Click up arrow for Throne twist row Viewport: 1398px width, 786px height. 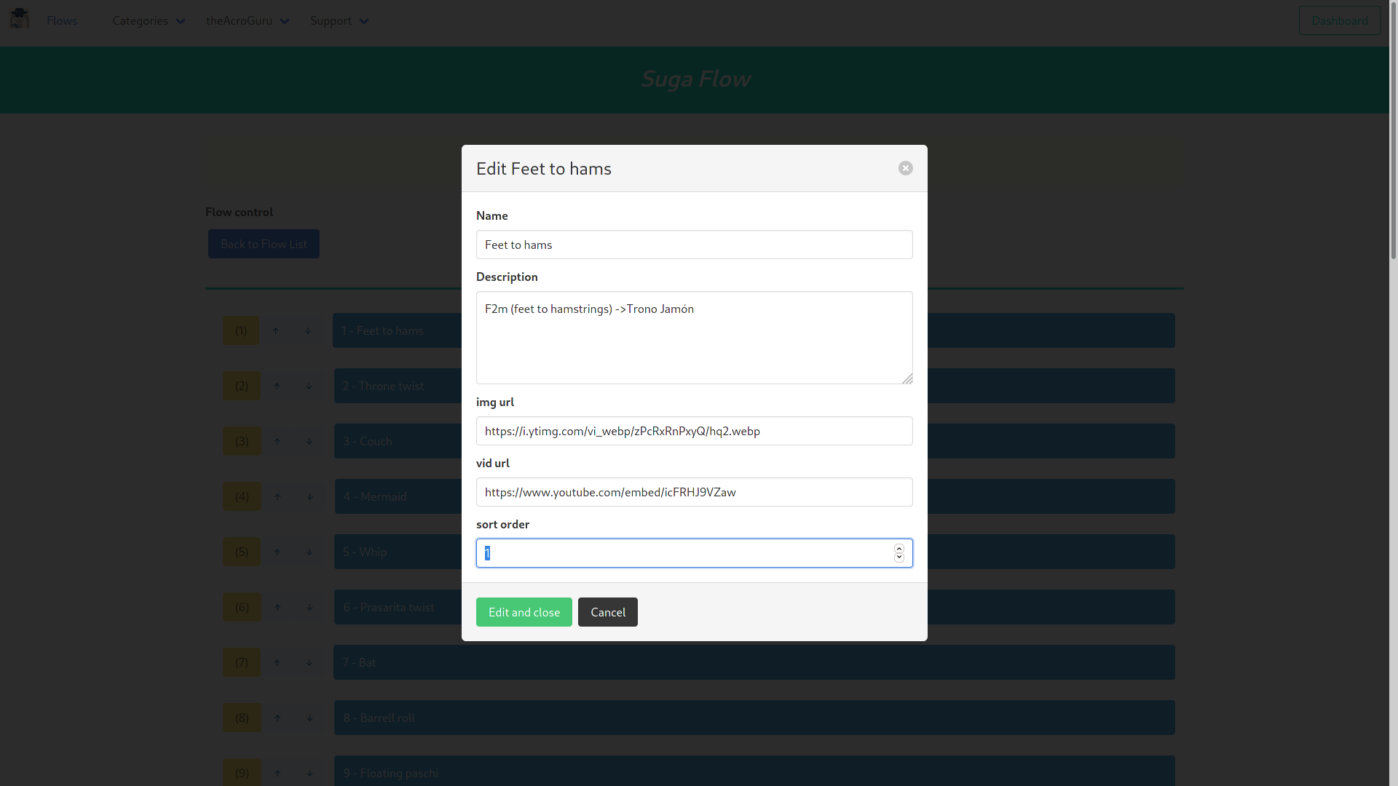coord(277,386)
